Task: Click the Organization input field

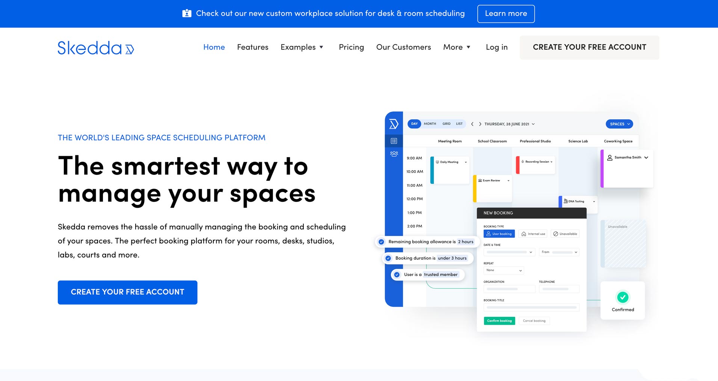Action: (509, 289)
